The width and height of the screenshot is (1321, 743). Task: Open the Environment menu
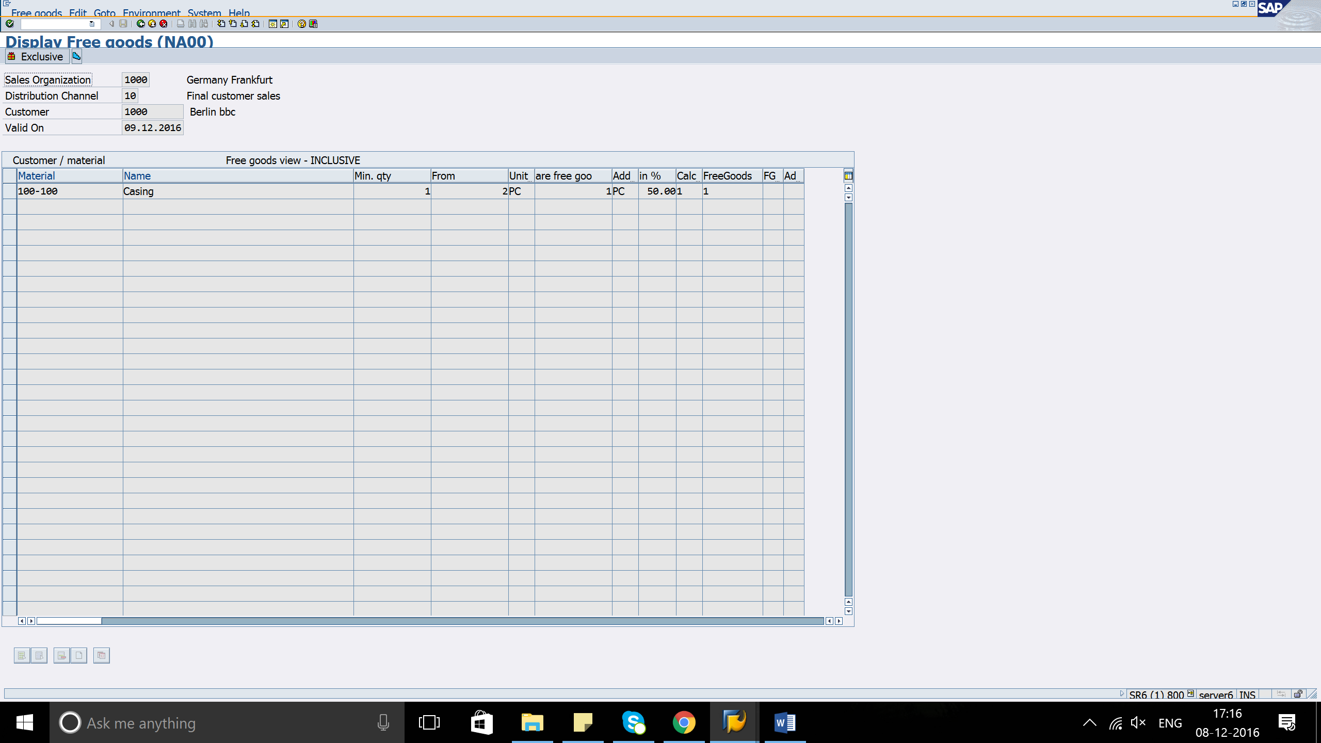(x=151, y=13)
